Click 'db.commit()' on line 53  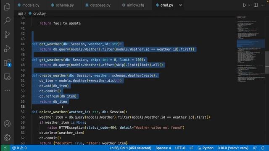click(x=50, y=91)
